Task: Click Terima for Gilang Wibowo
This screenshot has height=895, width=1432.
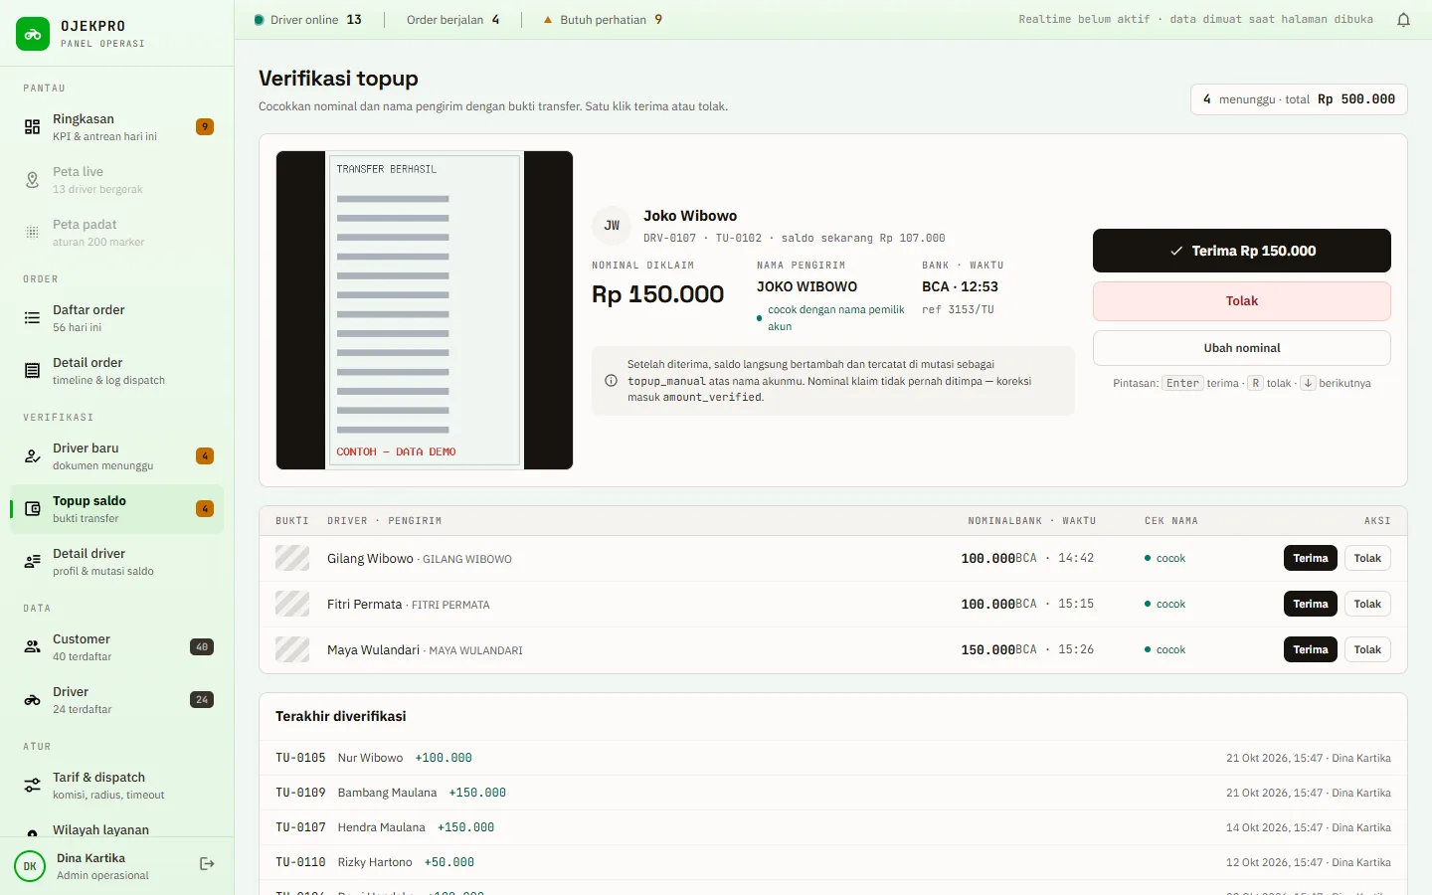Action: pyautogui.click(x=1311, y=558)
